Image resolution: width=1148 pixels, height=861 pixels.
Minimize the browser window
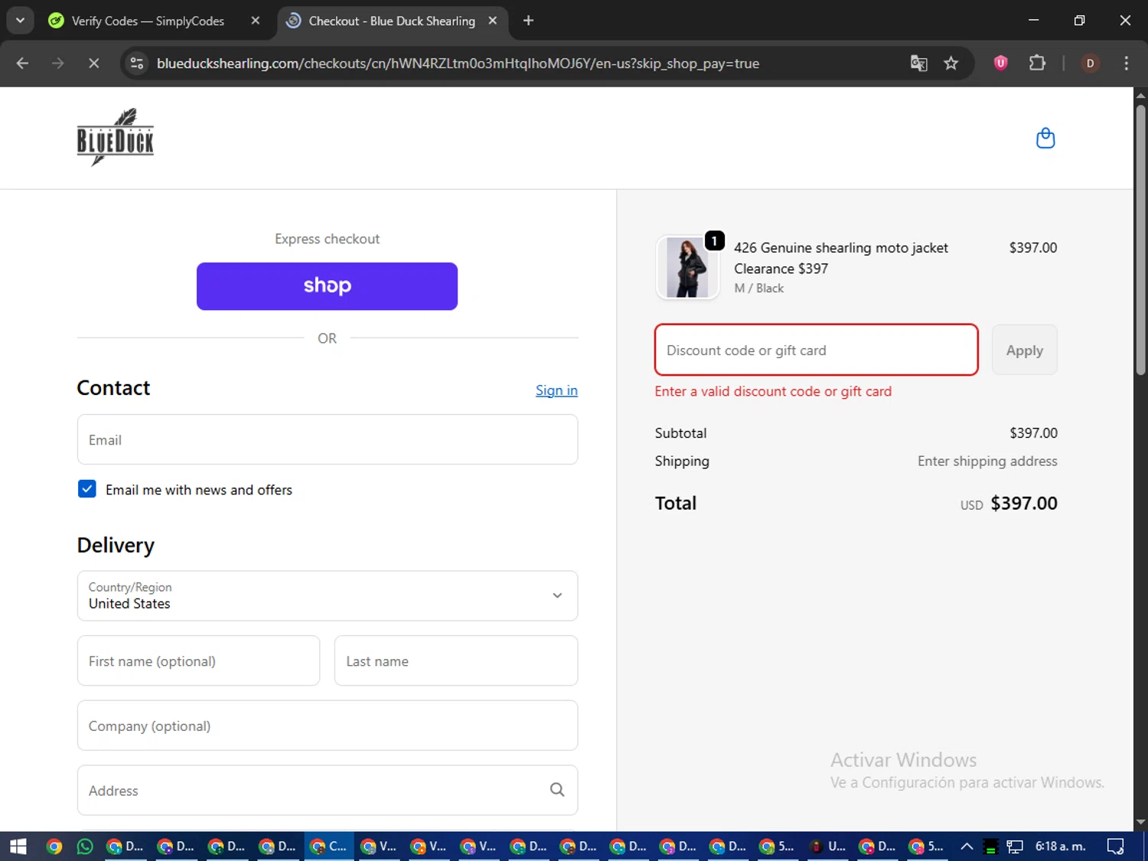pos(1033,21)
